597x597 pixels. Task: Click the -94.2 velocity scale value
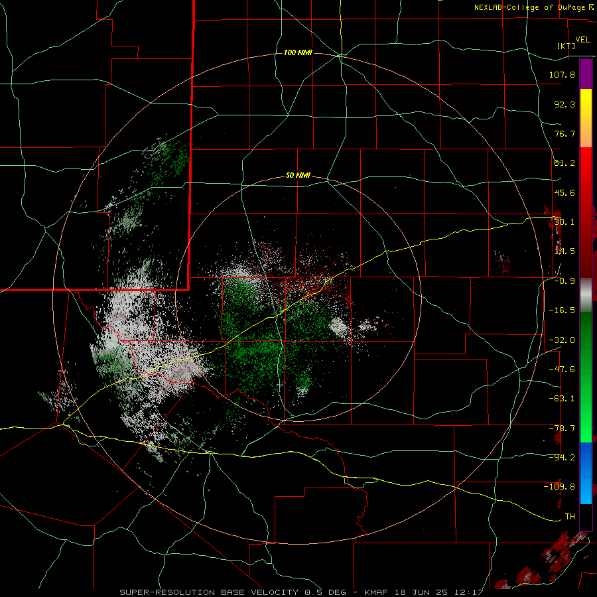tap(562, 458)
